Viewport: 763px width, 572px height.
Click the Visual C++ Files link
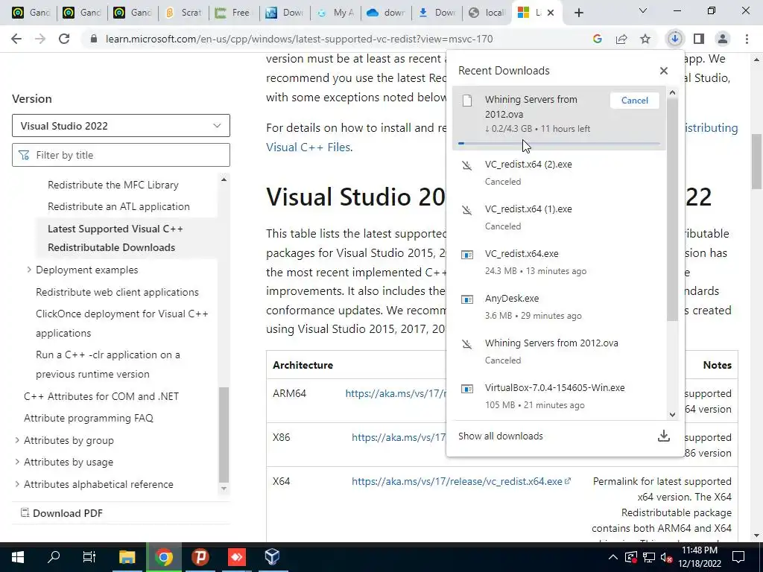[x=308, y=147]
